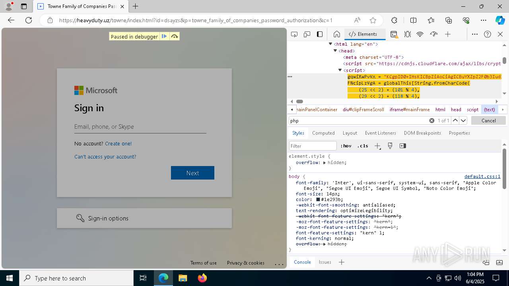The width and height of the screenshot is (509, 286).
Task: Open Edge Copilot sidebar icon
Action: pos(500,20)
